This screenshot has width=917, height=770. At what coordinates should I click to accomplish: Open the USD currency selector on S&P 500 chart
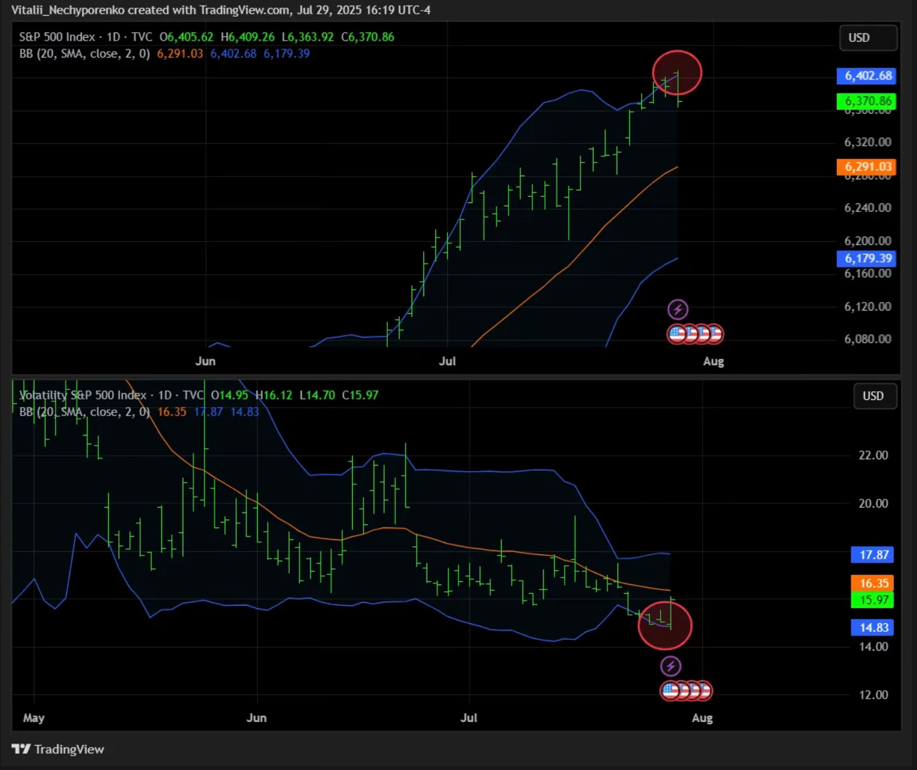pyautogui.click(x=868, y=37)
